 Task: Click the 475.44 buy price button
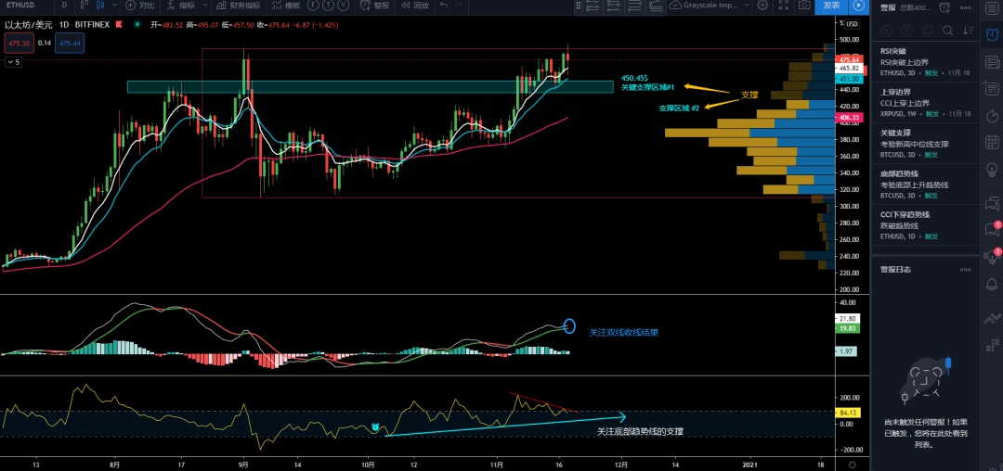point(69,44)
